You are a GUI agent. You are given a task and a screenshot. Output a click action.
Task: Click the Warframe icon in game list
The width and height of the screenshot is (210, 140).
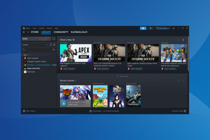coord(25,72)
